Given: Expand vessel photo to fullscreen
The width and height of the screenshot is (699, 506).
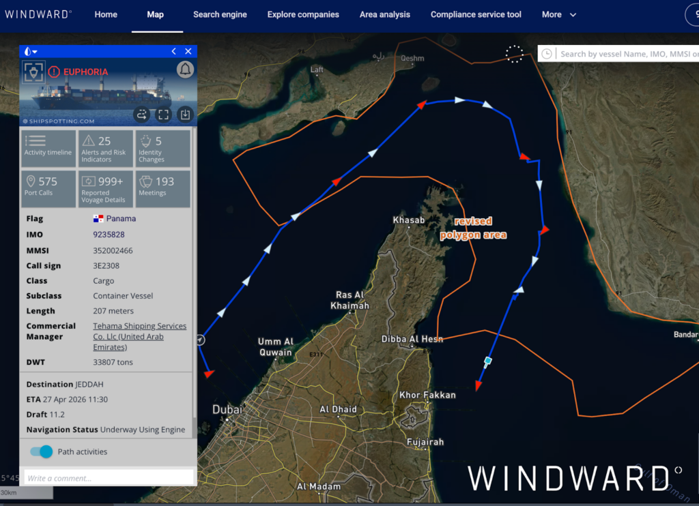Looking at the screenshot, I should (x=164, y=115).
